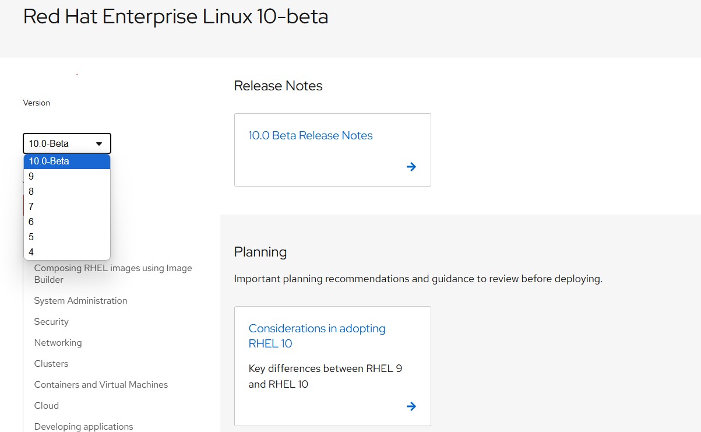Choose version 7 from the version list
This screenshot has width=701, height=432.
tap(67, 206)
